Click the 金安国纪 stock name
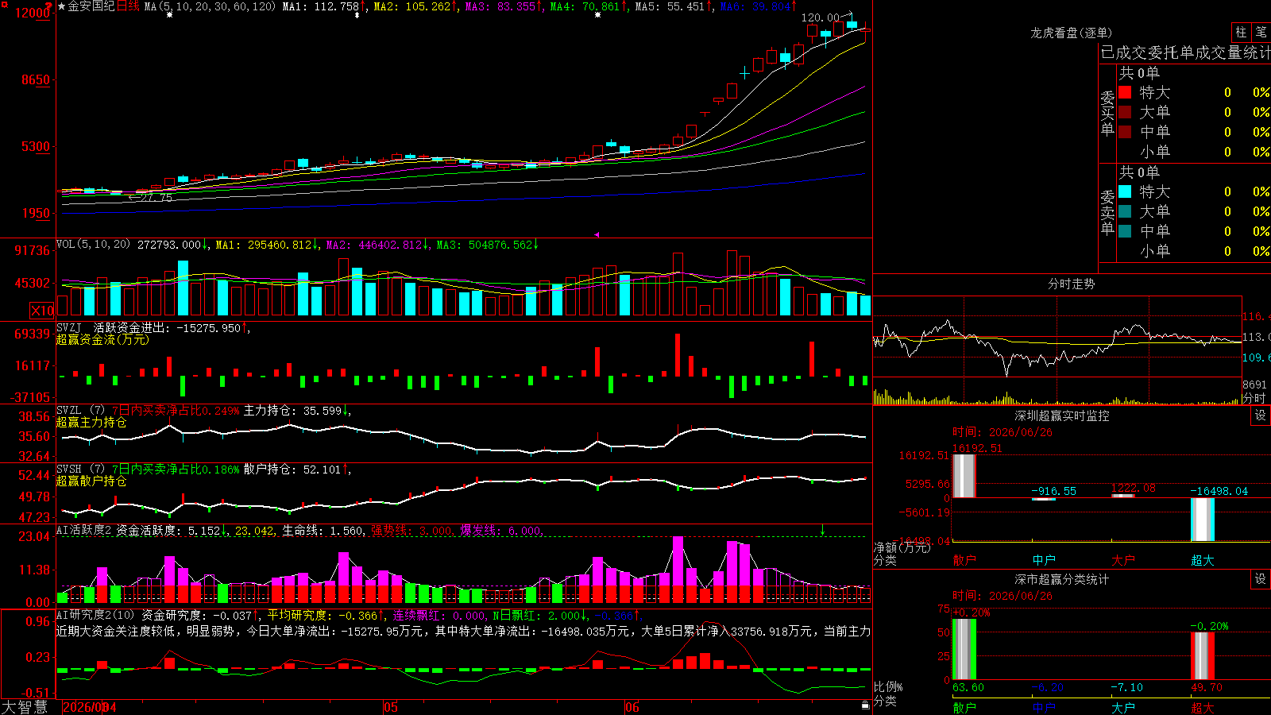 [x=91, y=6]
